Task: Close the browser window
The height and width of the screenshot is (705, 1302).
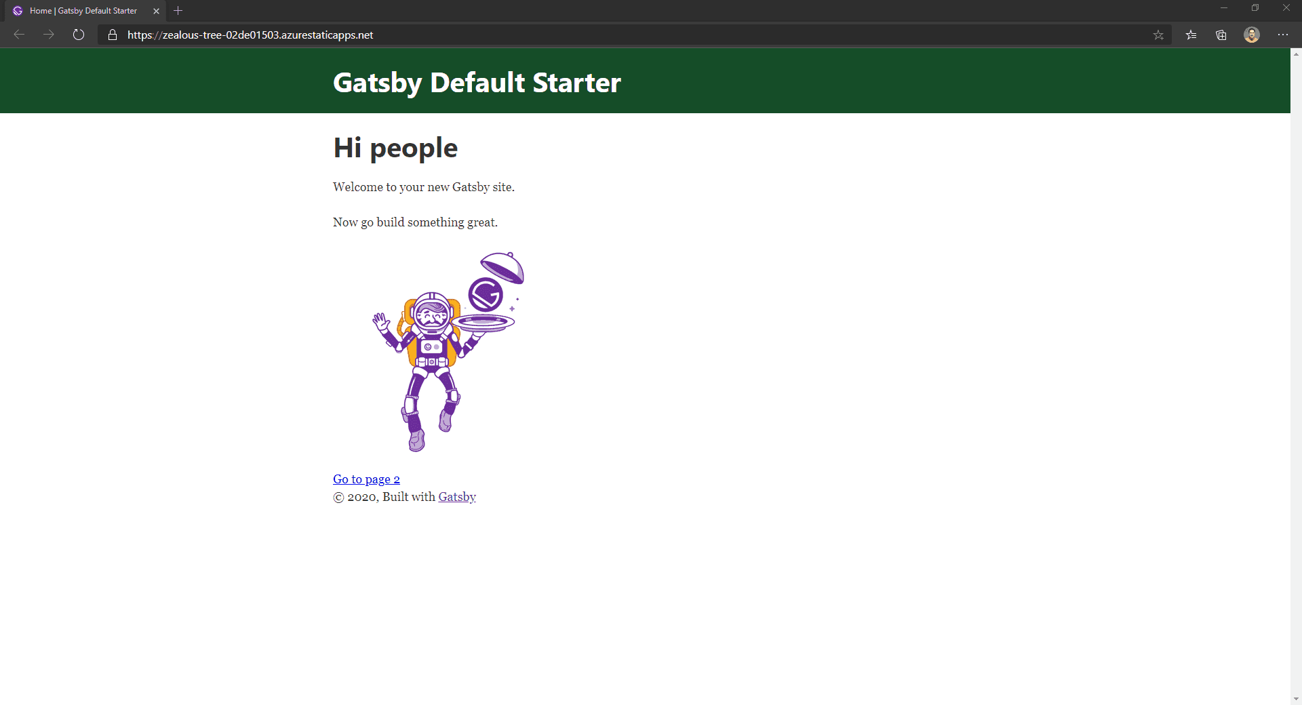Action: pos(1286,8)
